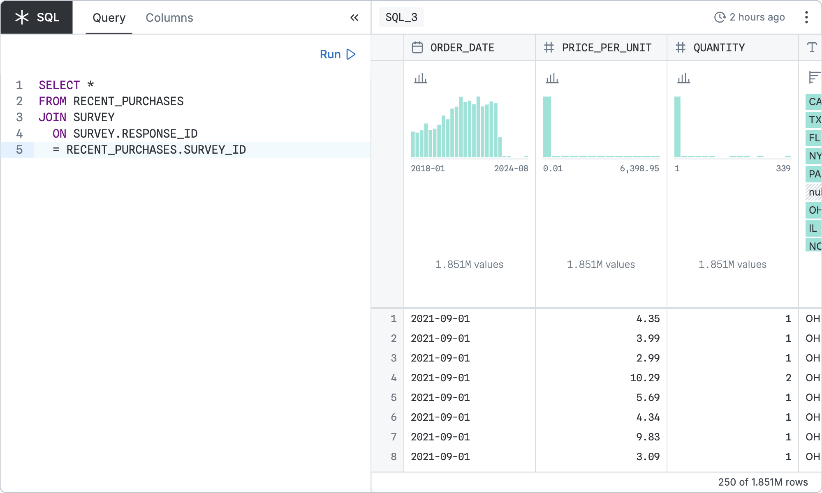Click the numeric icon on PRICE_PER_UNIT header
Screen dimensions: 822x493
pos(549,47)
